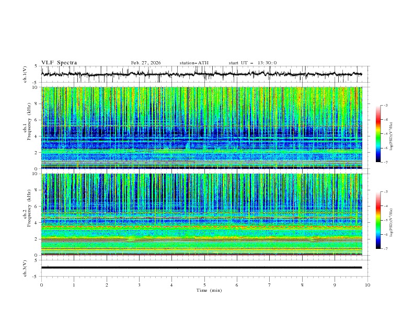
Task: Click the time axis tick label "1"
Action: coord(74,285)
